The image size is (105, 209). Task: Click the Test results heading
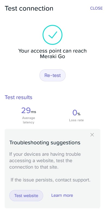click(x=18, y=97)
